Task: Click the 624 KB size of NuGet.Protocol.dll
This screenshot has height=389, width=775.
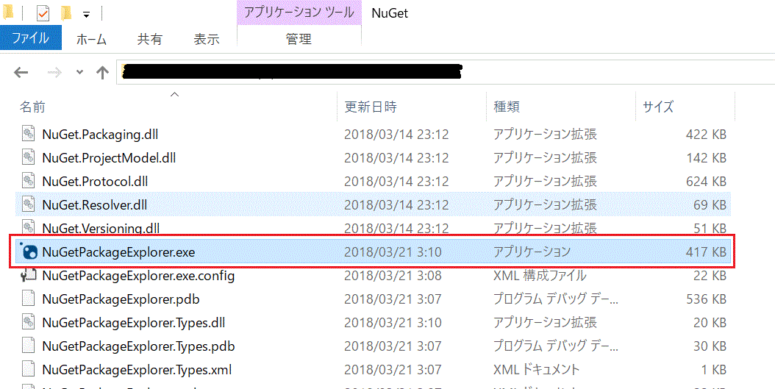Action: point(707,182)
